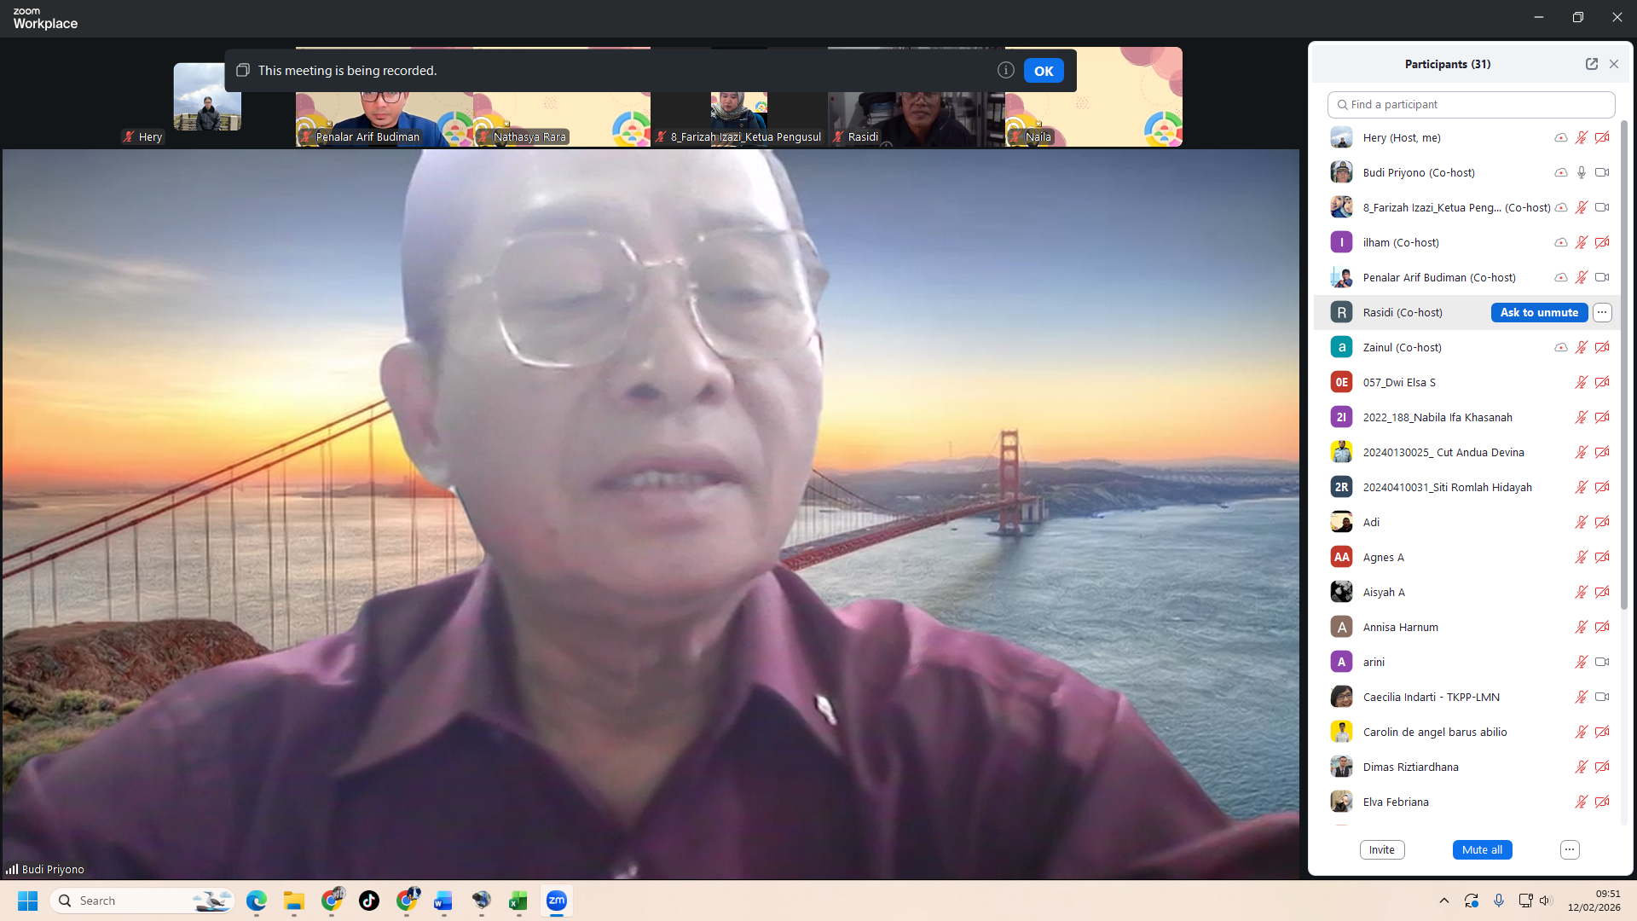Open TikTok from the taskbar

coord(369,901)
